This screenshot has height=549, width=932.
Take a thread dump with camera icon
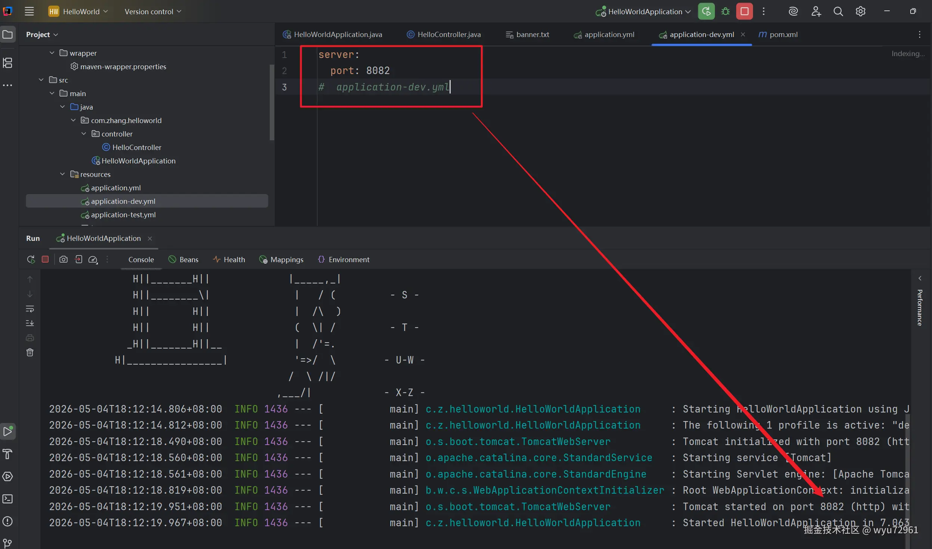64,259
